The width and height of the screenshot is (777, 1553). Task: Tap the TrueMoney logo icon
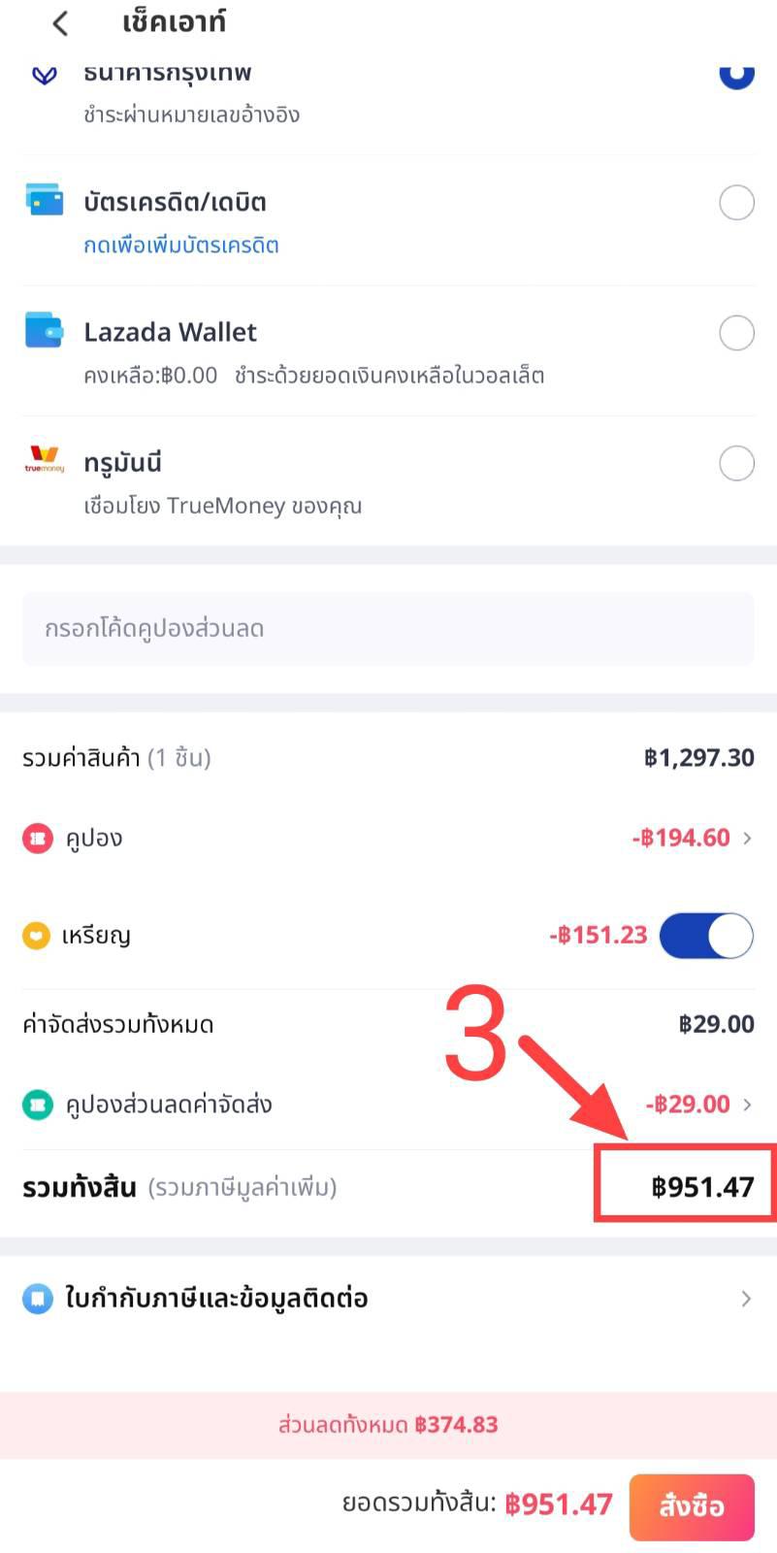[45, 459]
